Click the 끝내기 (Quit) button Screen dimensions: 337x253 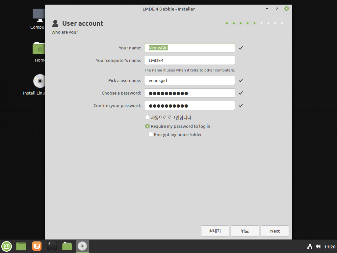pos(215,231)
